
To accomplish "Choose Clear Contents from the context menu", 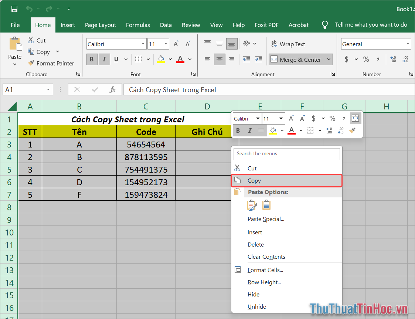I will (x=266, y=257).
